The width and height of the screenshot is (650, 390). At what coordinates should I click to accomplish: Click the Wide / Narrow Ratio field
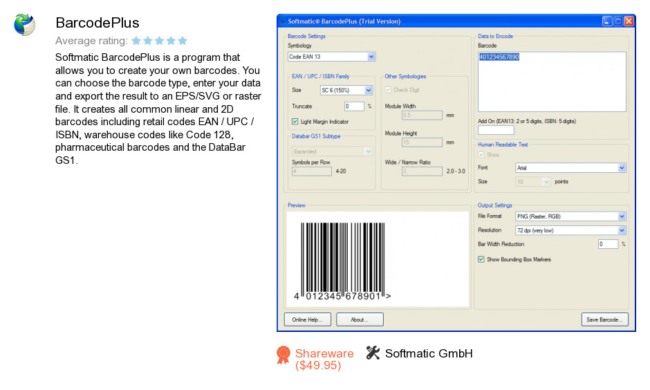tap(422, 171)
